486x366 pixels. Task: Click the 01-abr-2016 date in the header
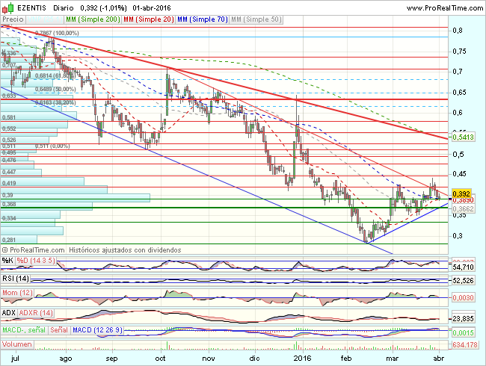152,8
